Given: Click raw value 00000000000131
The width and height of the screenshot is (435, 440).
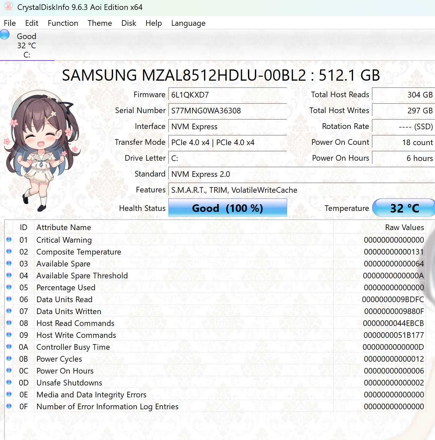Looking at the screenshot, I should [394, 252].
